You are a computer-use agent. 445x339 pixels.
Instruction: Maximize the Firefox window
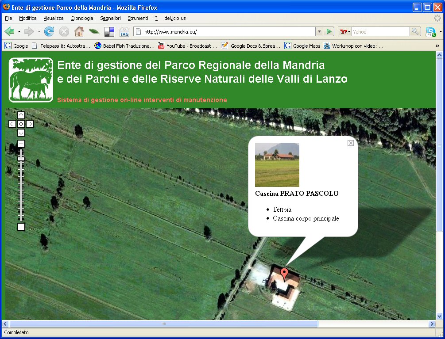427,7
